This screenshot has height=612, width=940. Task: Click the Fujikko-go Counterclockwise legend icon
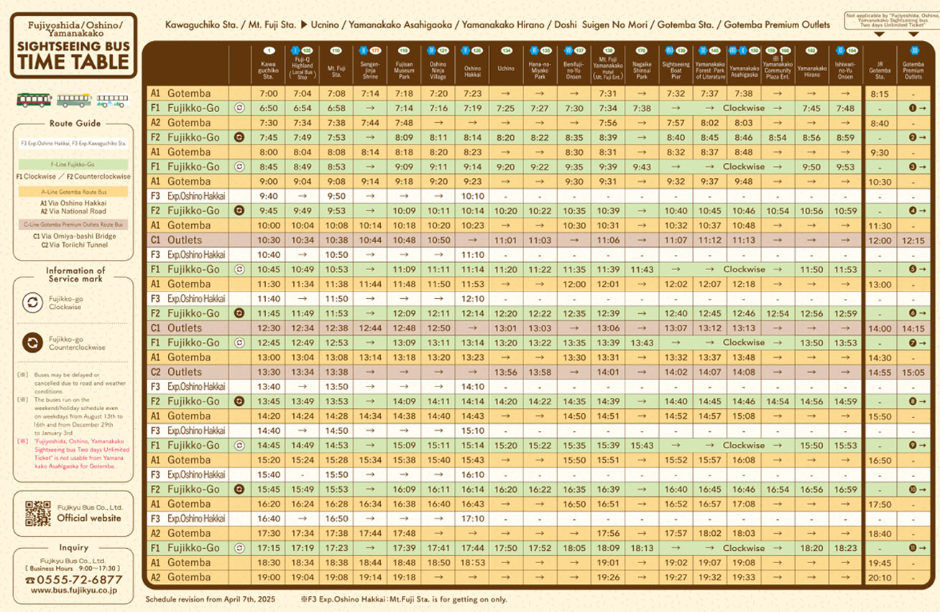[31, 343]
